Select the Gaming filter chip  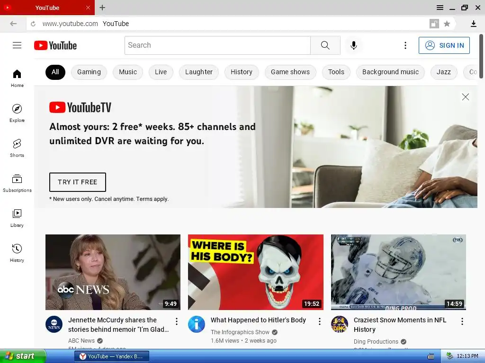click(89, 72)
